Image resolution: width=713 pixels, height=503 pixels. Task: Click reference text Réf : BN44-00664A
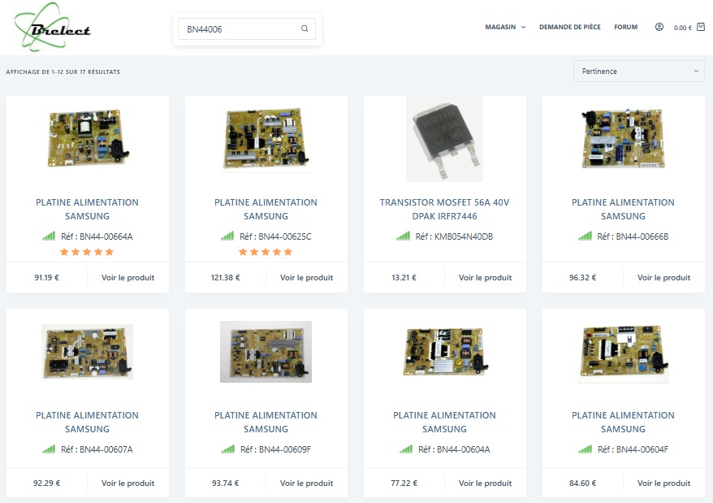pyautogui.click(x=97, y=236)
